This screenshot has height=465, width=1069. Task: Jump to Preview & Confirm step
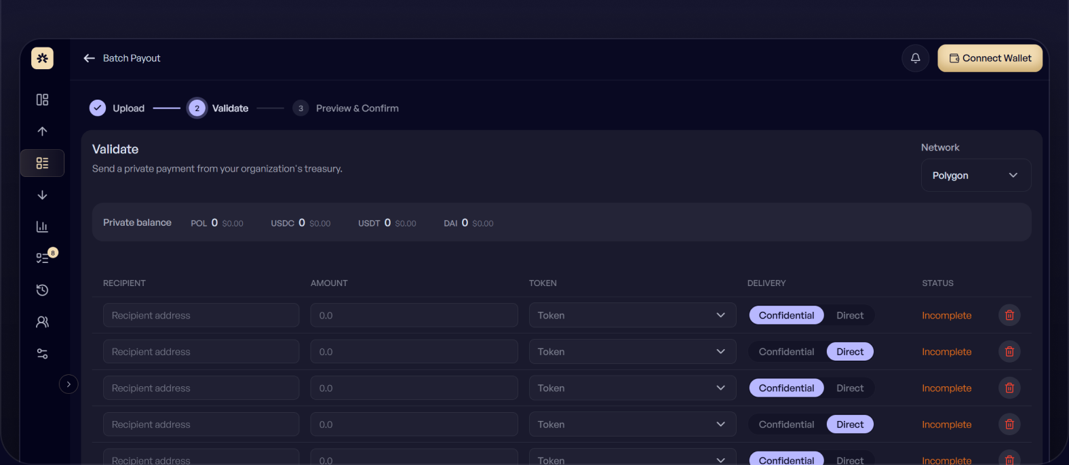(346, 108)
